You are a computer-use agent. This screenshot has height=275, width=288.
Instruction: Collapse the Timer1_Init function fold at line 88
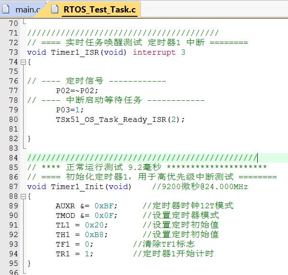23,197
